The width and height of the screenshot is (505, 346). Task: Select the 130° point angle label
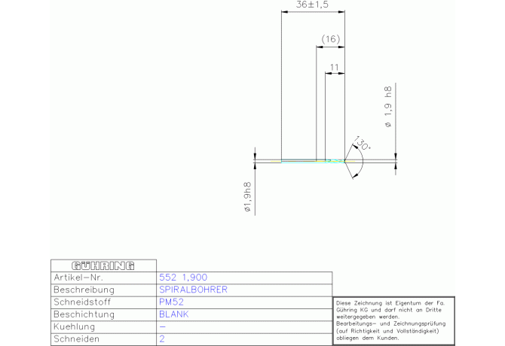(360, 144)
